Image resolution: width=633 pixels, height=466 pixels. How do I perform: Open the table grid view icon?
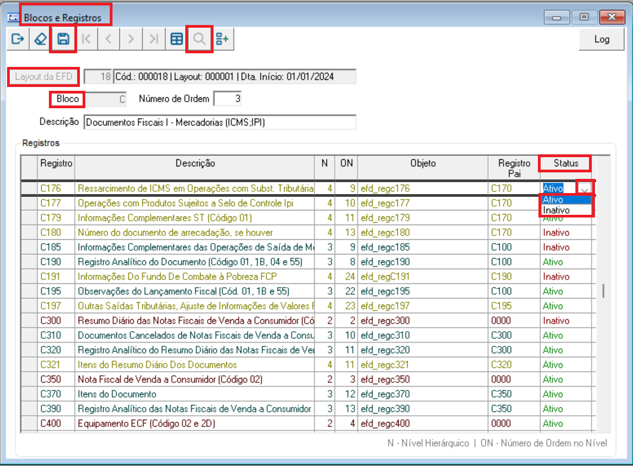click(177, 39)
